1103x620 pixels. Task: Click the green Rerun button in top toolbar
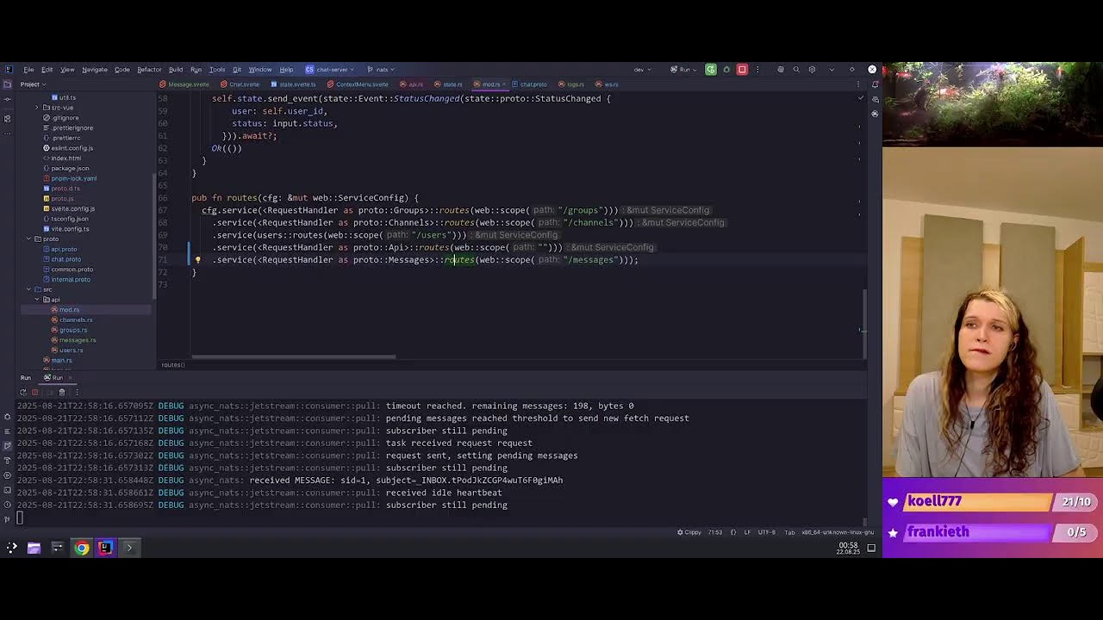[711, 70]
